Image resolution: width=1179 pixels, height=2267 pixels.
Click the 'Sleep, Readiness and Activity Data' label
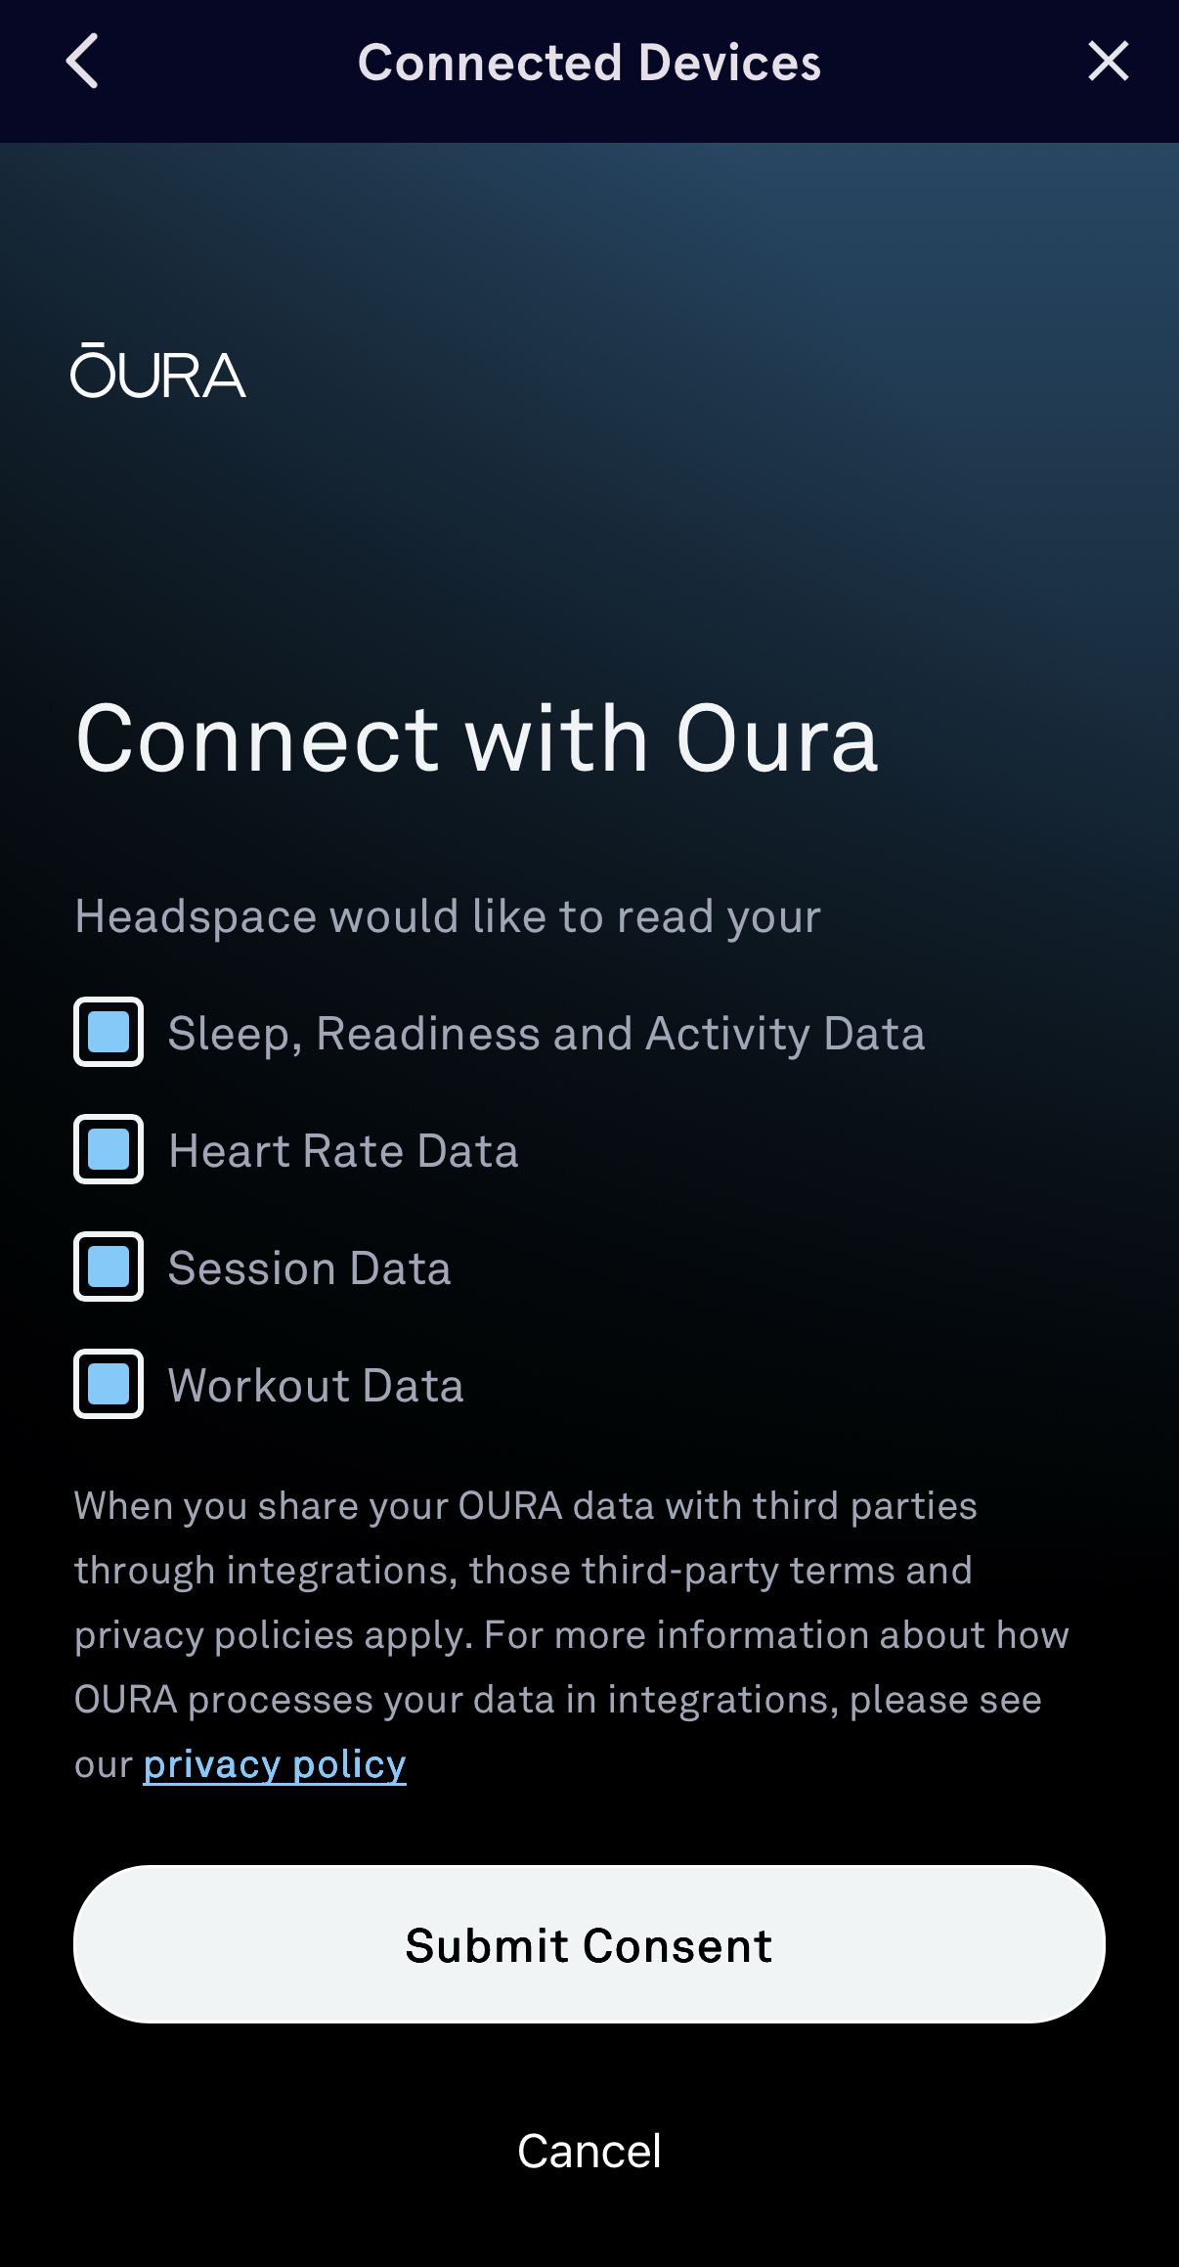[x=546, y=1034]
